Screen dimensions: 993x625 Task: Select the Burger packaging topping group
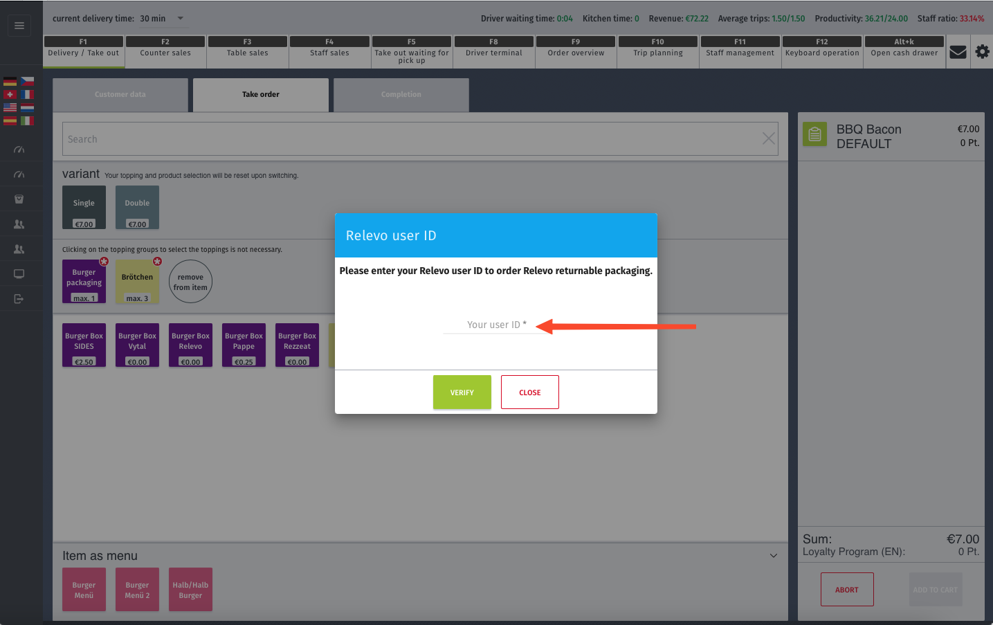(84, 281)
